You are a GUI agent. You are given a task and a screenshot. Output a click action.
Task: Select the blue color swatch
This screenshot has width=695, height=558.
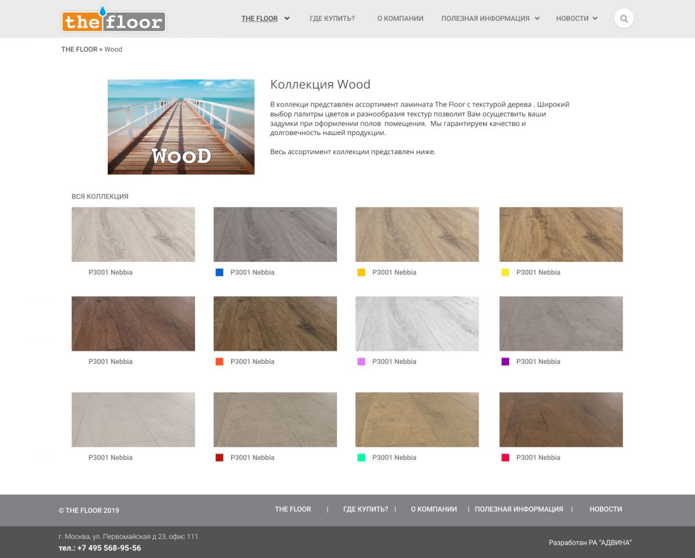click(x=220, y=272)
